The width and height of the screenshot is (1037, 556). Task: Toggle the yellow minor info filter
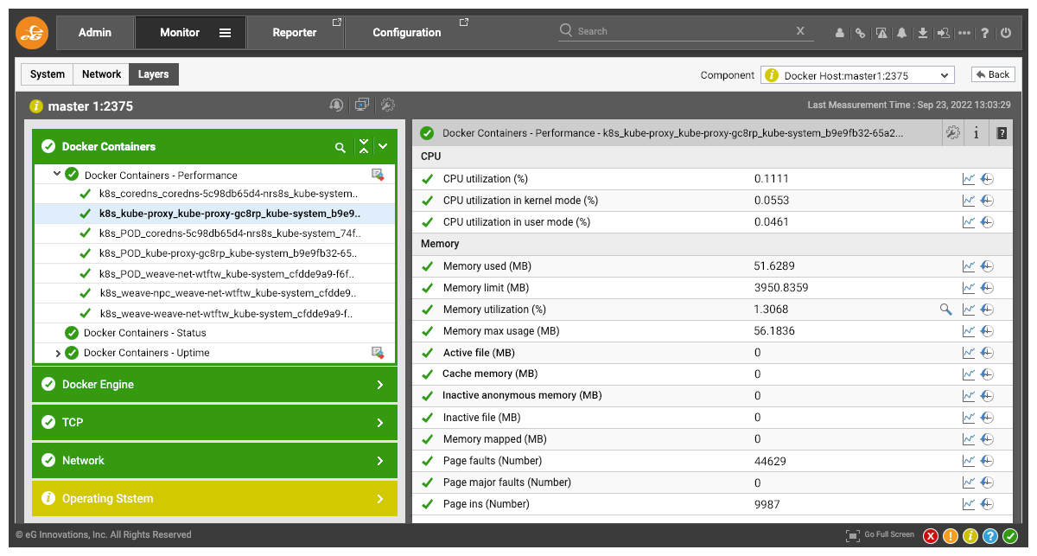coord(970,536)
